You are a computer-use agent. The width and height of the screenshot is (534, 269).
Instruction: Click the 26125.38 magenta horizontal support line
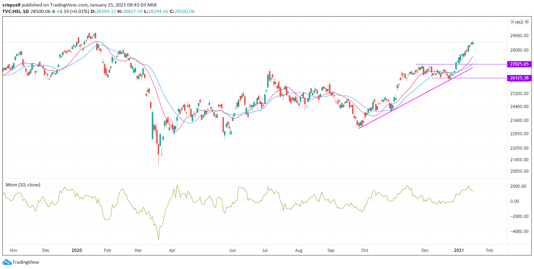(x=469, y=78)
